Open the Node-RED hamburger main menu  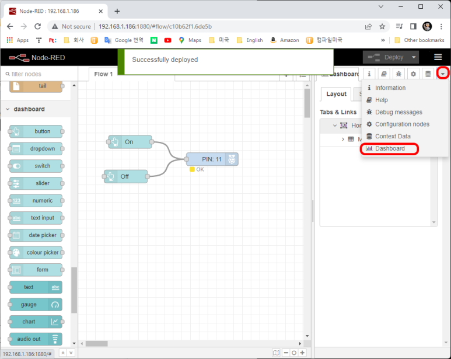point(438,57)
